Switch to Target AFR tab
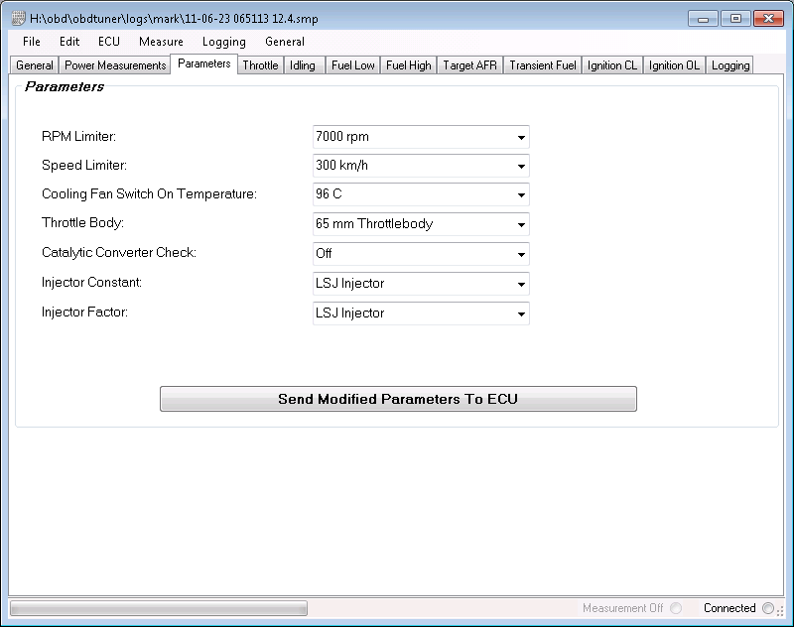Image resolution: width=794 pixels, height=627 pixels. (469, 65)
